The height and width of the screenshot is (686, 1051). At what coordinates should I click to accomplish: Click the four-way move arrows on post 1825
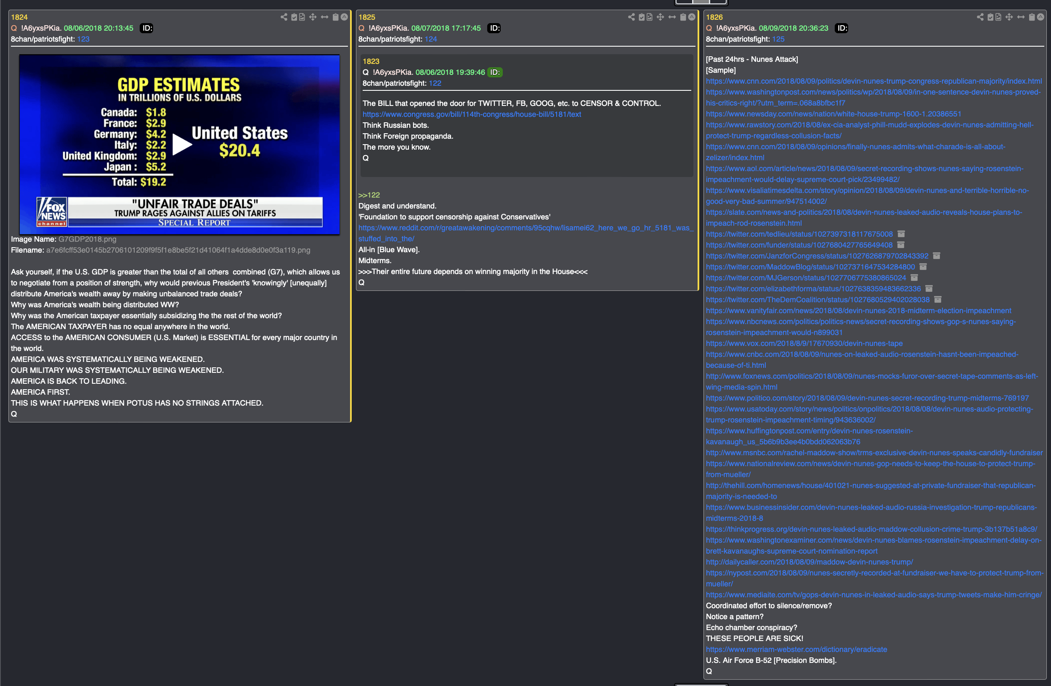click(x=660, y=17)
